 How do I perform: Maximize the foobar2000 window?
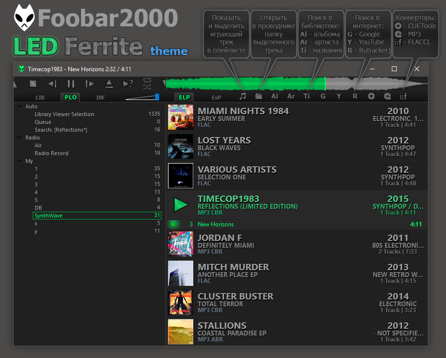pos(394,69)
